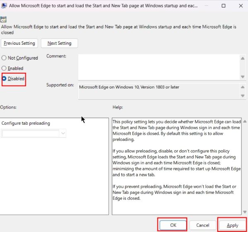Click the 'Help:' label
Image resolution: width=248 pixels, height=232 pixels.
click(x=118, y=107)
